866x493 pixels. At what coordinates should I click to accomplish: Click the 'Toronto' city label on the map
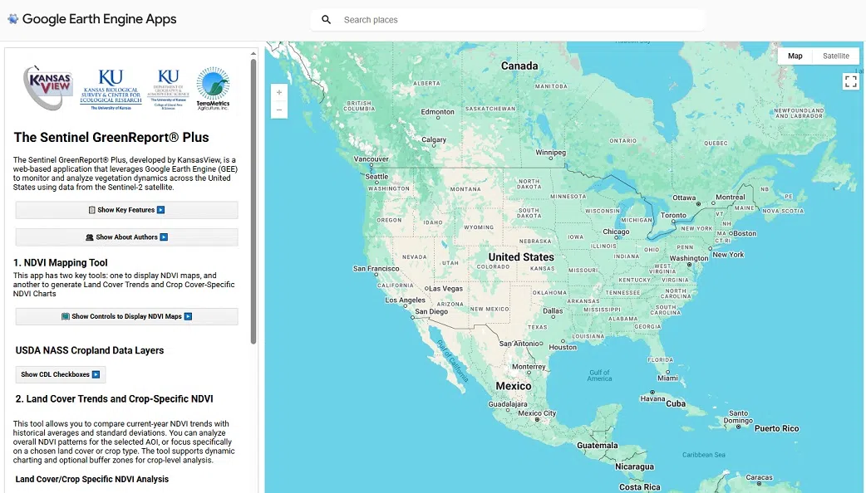tap(673, 215)
